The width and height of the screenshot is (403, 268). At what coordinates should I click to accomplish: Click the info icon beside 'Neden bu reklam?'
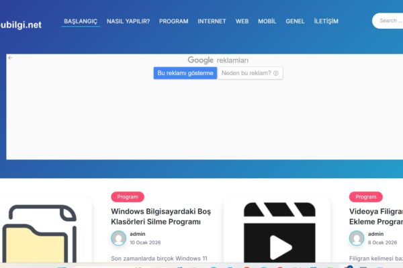tap(276, 73)
